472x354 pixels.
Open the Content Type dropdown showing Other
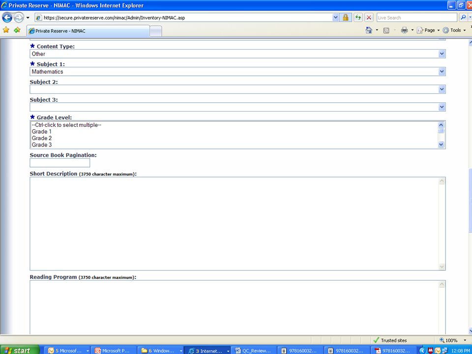click(237, 54)
